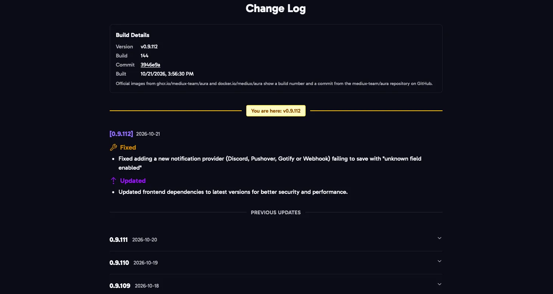The image size is (553, 294).
Task: Click the Updated section label
Action: [133, 181]
